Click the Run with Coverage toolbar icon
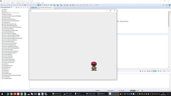This screenshot has width=171, height=96. tap(58, 5)
